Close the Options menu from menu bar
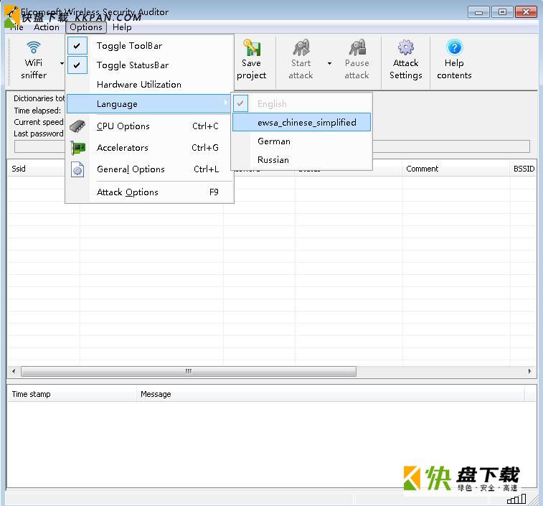 pos(86,27)
